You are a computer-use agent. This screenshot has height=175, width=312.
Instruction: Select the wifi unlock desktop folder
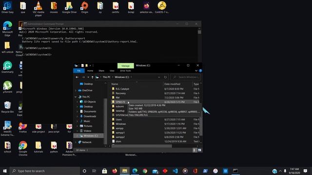pos(8,47)
